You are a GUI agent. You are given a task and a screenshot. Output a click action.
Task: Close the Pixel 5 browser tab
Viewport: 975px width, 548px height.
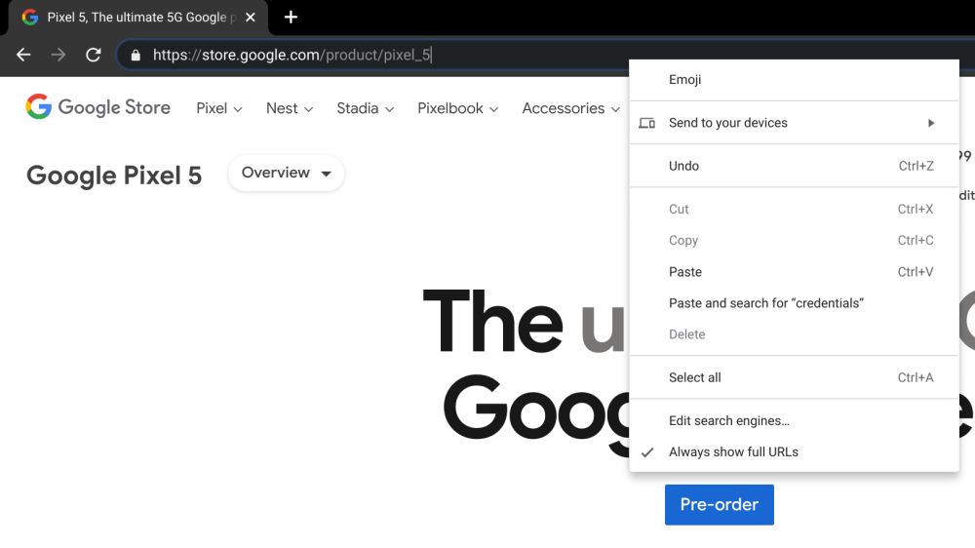[251, 18]
